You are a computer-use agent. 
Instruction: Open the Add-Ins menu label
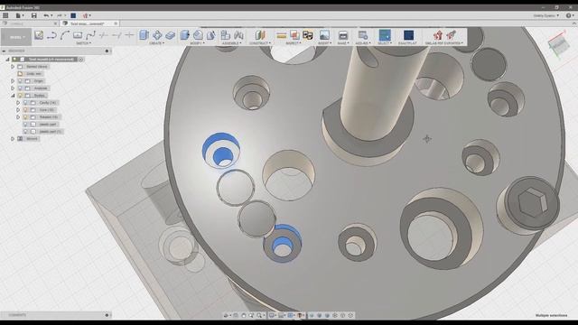click(363, 43)
